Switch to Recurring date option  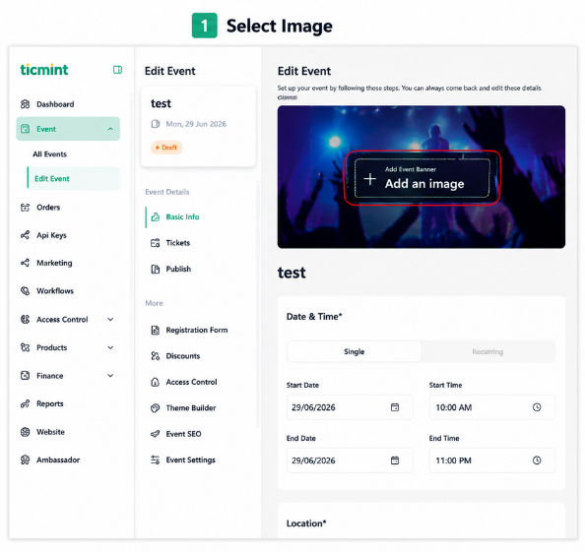tap(487, 351)
